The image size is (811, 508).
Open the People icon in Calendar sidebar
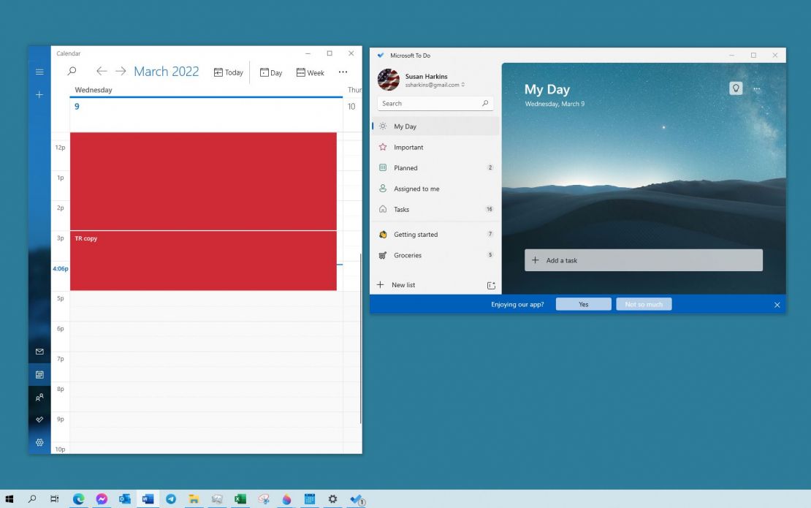pos(39,397)
